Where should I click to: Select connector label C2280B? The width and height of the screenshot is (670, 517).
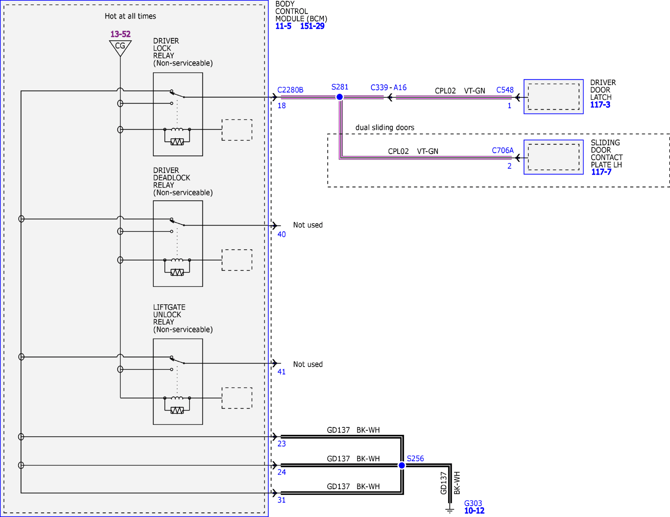290,90
